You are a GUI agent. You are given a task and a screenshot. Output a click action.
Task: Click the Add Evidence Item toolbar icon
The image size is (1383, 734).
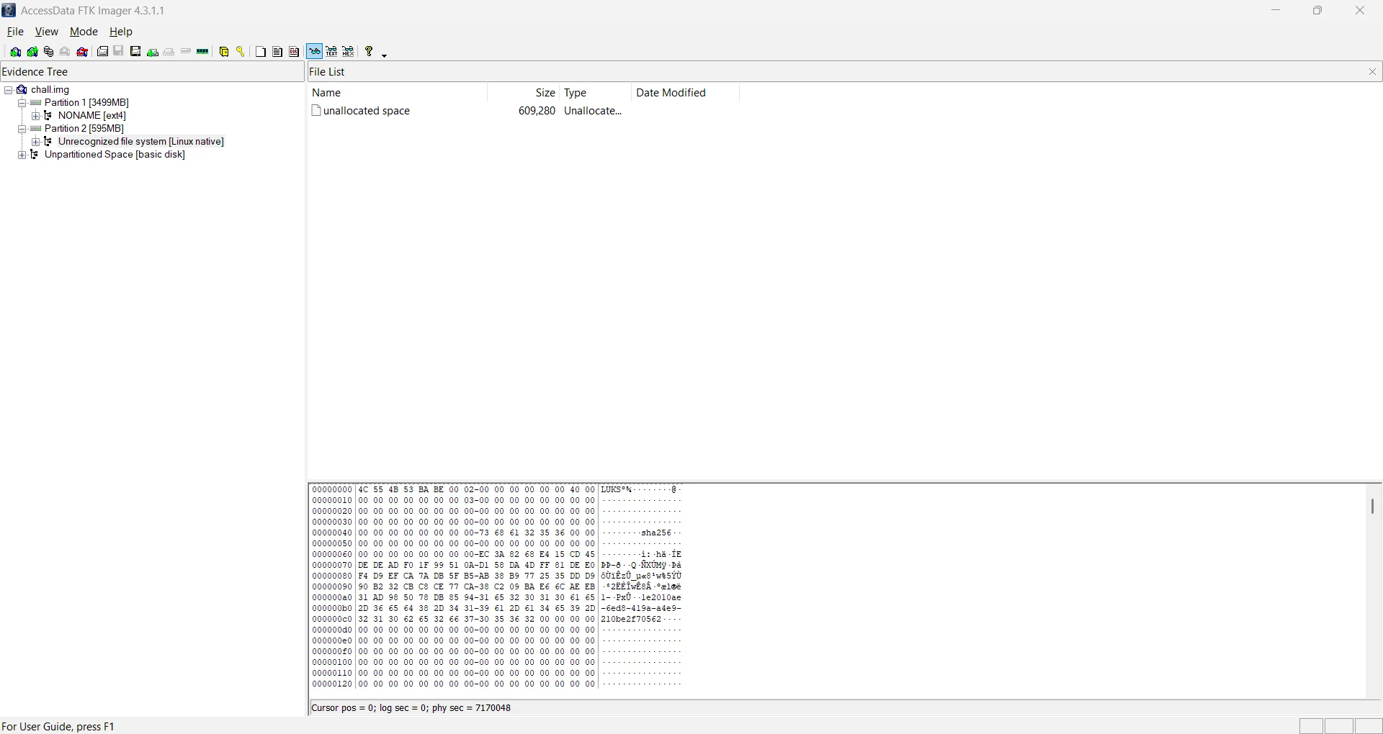[15, 52]
